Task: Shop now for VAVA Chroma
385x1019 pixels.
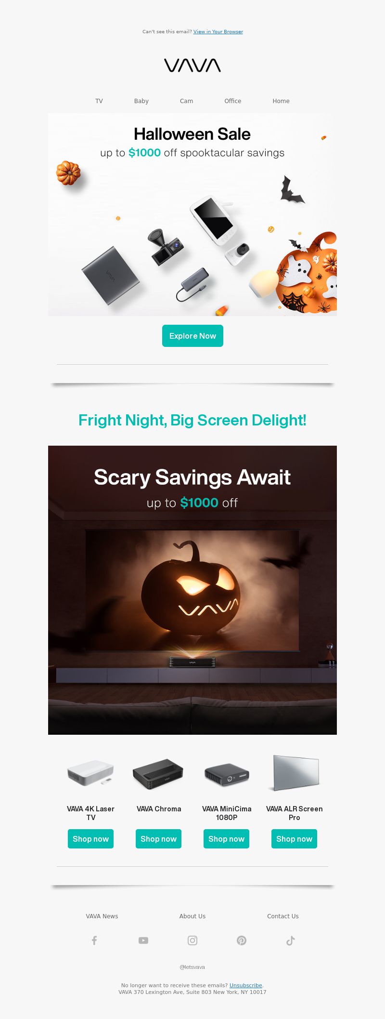Action: (x=158, y=839)
